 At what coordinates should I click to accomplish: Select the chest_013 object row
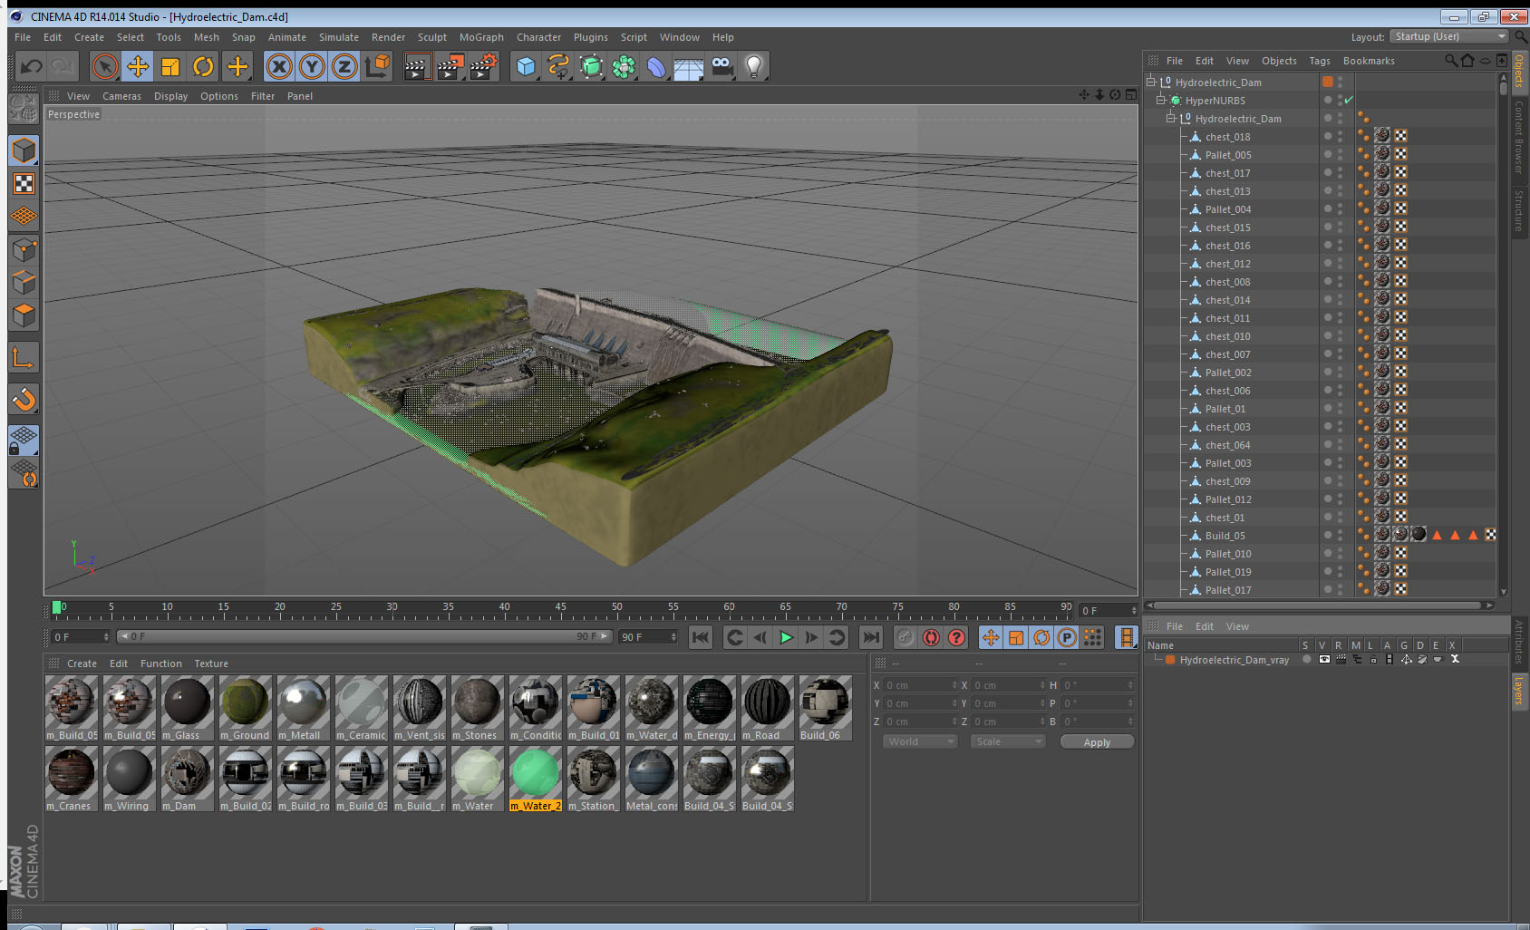click(1228, 191)
